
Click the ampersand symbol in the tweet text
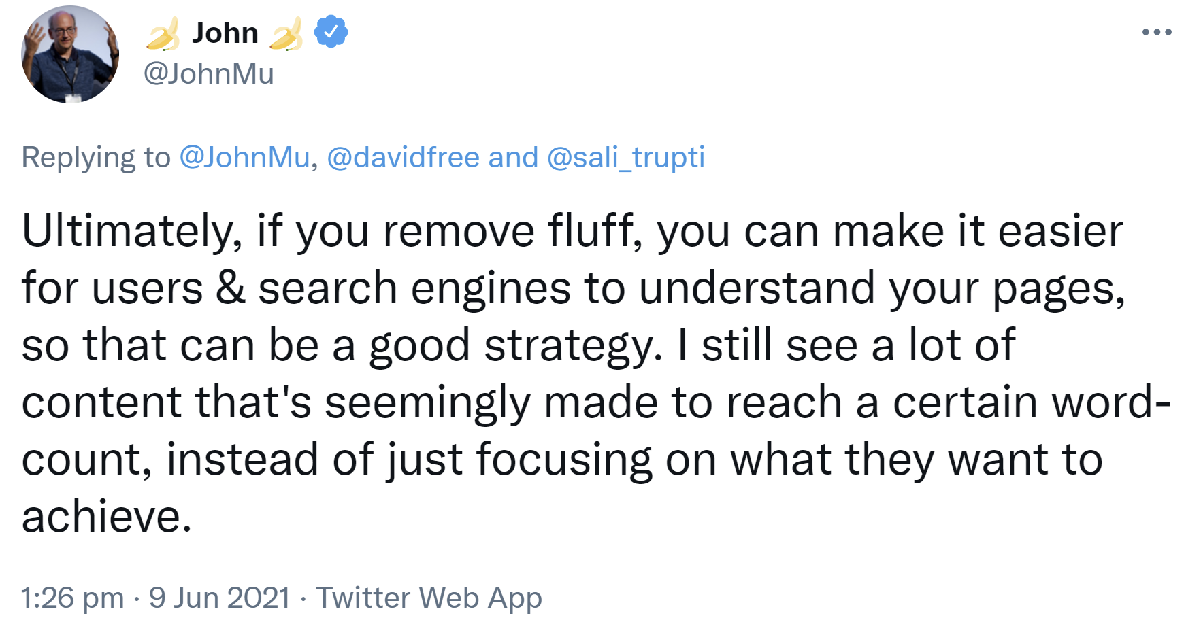point(230,288)
